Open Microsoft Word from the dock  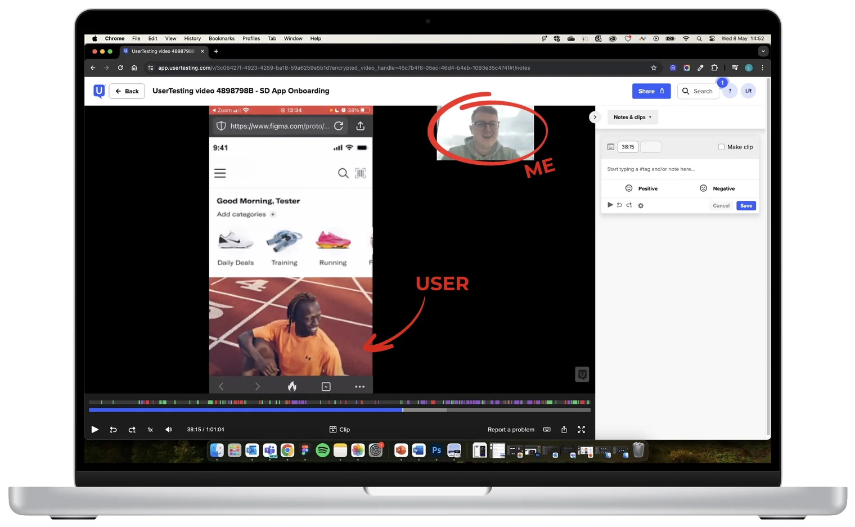(418, 450)
